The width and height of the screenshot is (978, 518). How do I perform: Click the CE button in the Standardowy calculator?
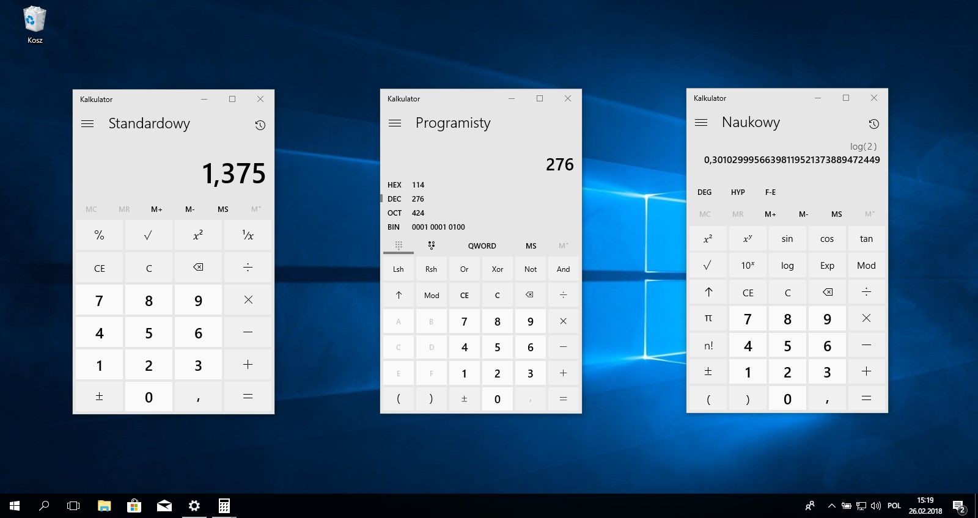click(99, 268)
